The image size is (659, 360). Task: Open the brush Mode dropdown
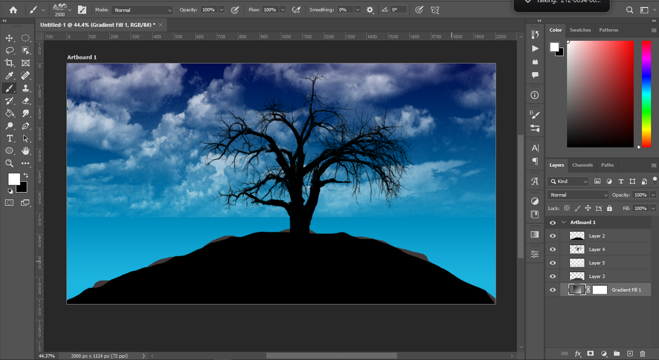143,10
